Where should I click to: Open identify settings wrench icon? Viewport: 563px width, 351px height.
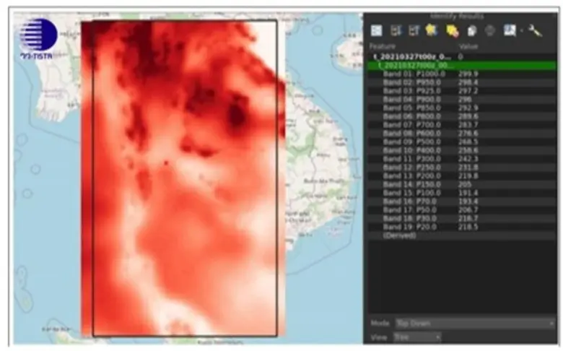pos(535,30)
